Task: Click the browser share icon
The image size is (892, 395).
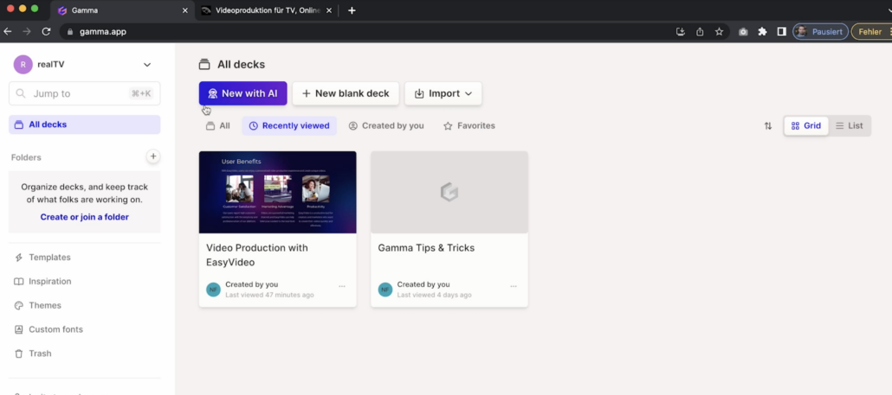Action: pyautogui.click(x=700, y=32)
